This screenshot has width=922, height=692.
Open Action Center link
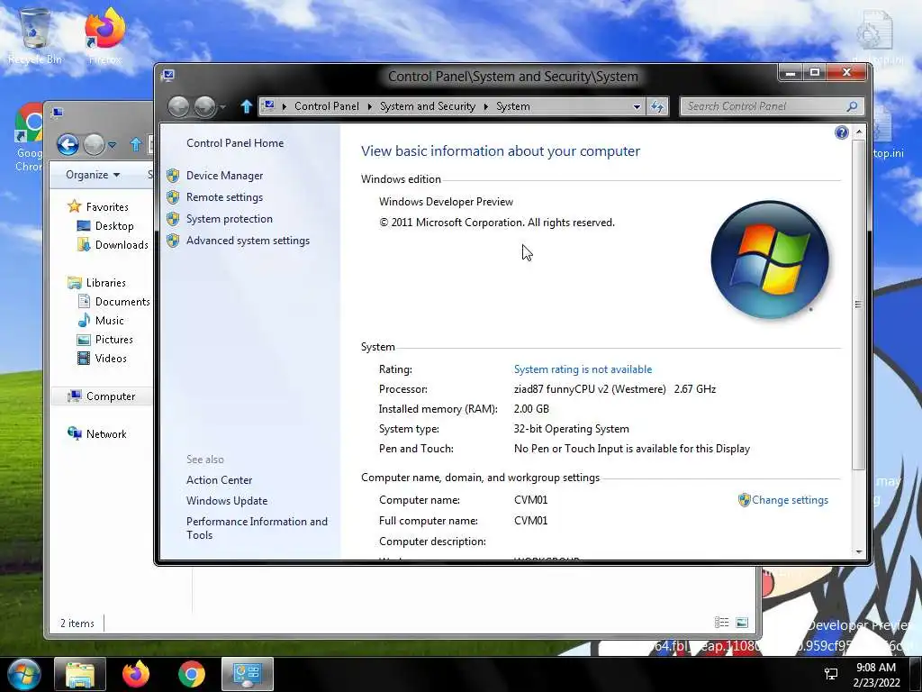tap(220, 480)
